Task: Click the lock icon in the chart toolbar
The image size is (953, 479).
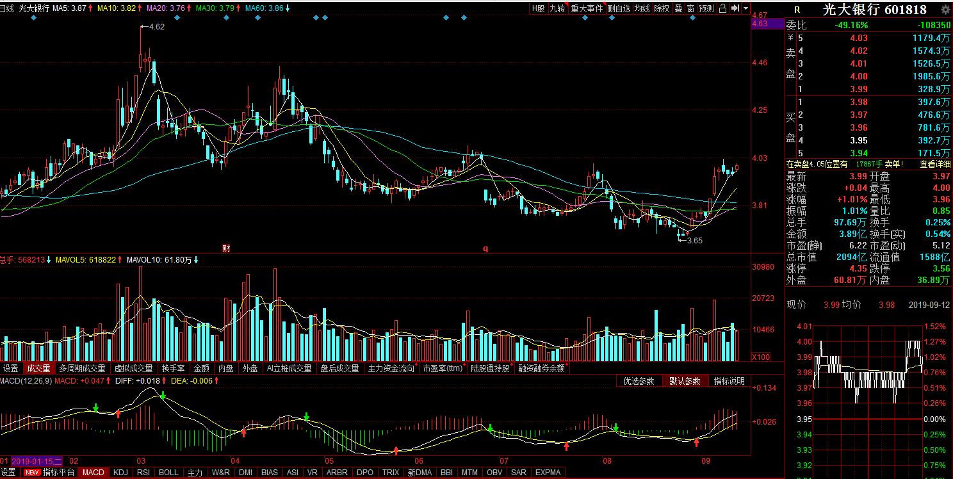Action: coord(722,8)
